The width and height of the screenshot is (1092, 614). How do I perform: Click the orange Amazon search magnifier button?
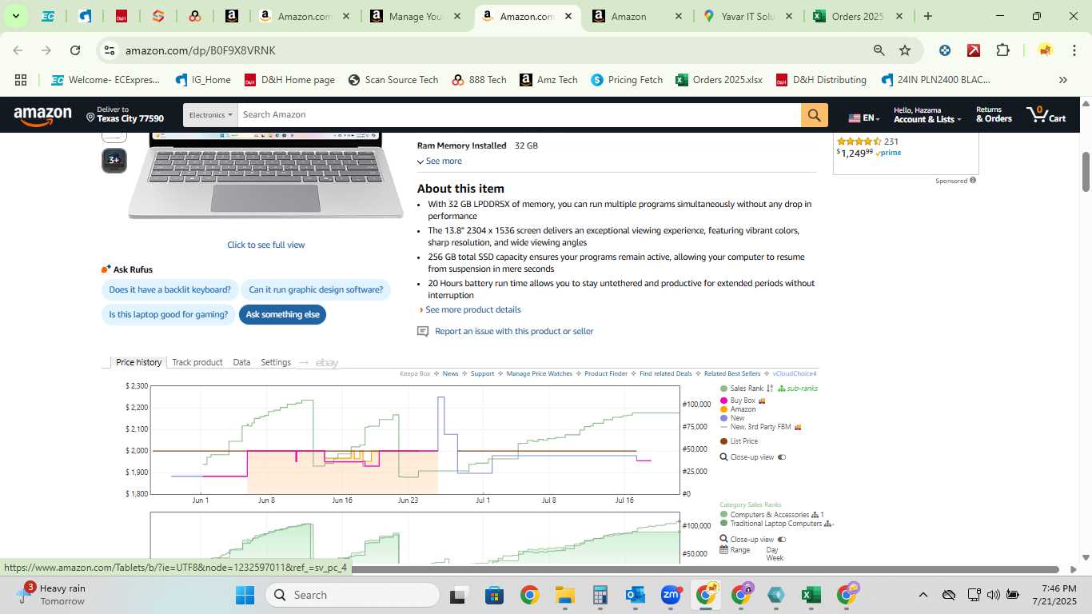(813, 115)
